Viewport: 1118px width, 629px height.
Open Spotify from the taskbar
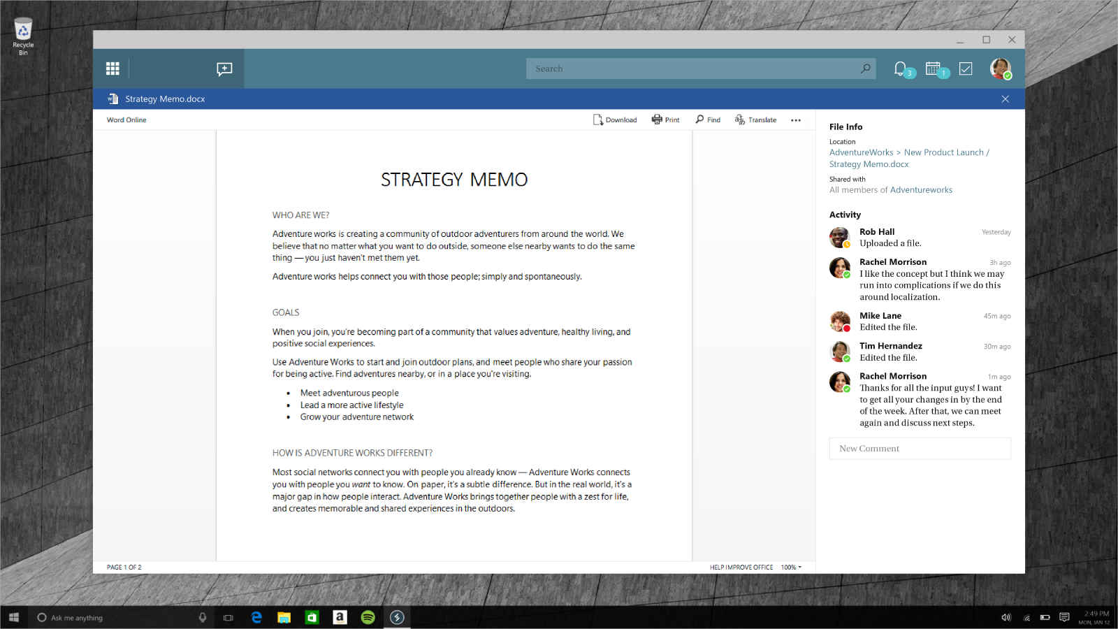pos(368,617)
